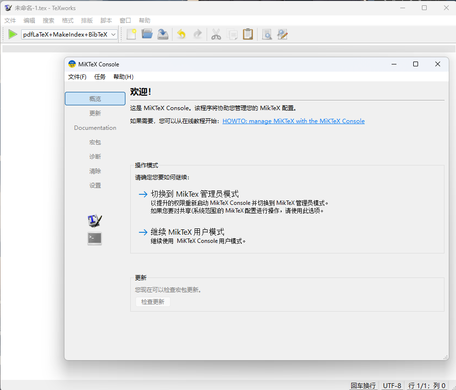The height and width of the screenshot is (390, 456).
Task: Click the green Typeset run button
Action: 12,34
